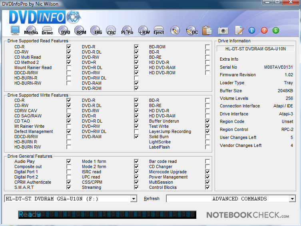Click the green dollar donate icon

(x=276, y=30)
